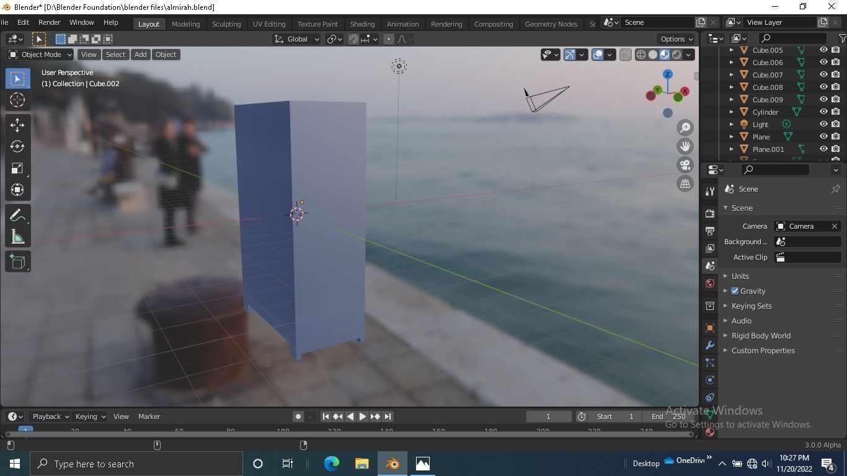Open the Render menu
This screenshot has width=847, height=476.
coord(49,22)
